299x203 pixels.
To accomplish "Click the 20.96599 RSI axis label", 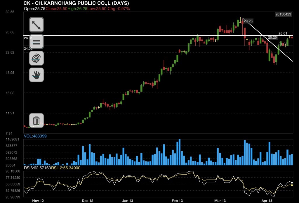I will 13,197.
